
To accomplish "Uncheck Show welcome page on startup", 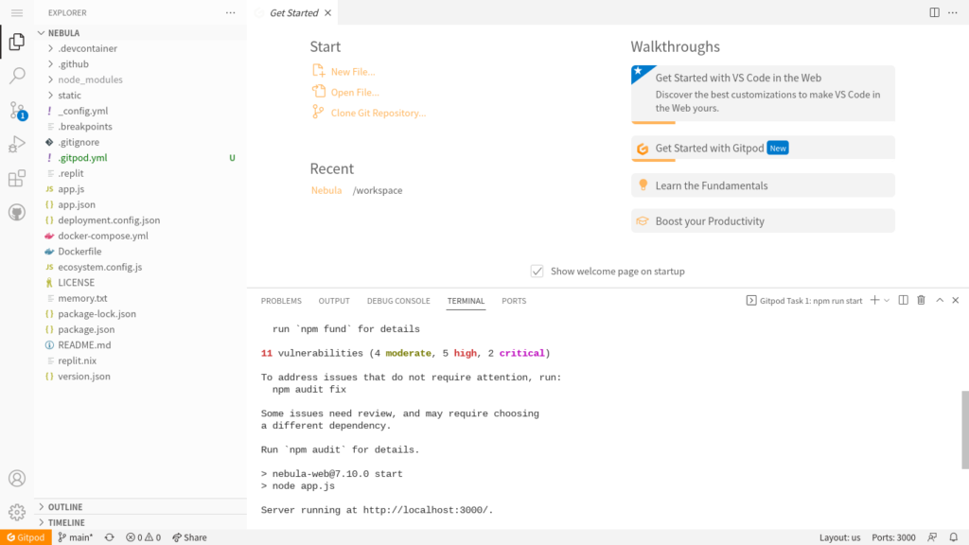I will pyautogui.click(x=537, y=272).
